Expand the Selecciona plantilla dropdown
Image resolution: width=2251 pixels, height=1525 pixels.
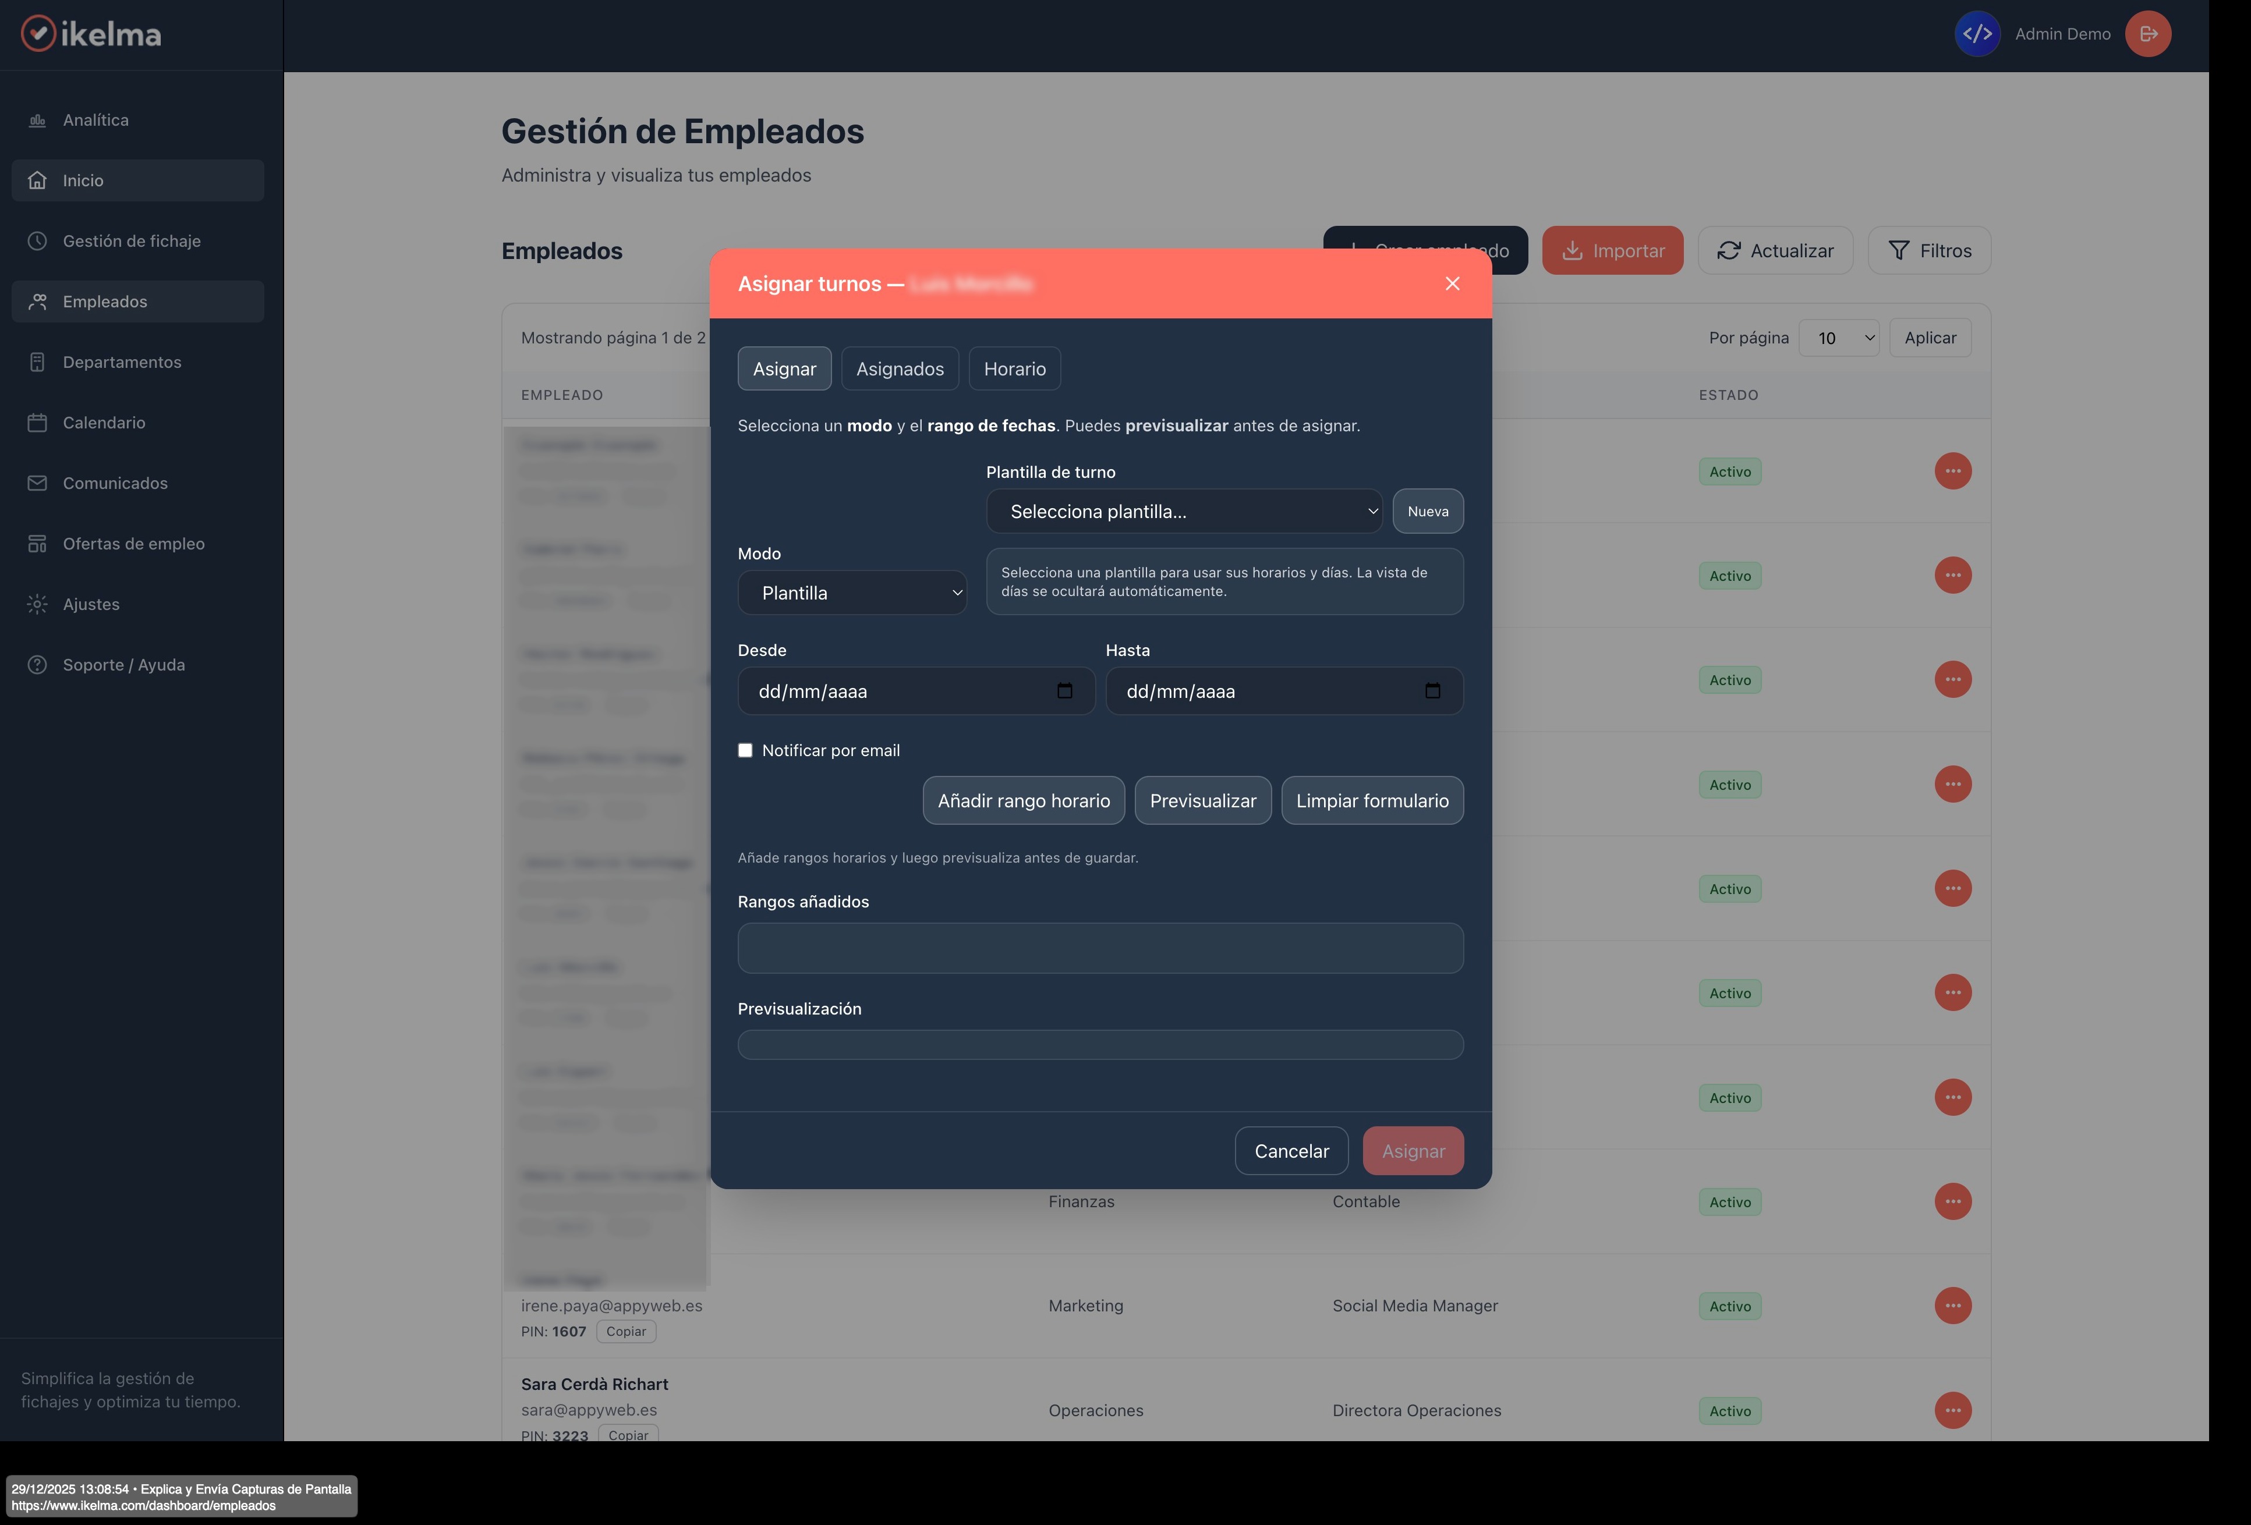point(1184,511)
